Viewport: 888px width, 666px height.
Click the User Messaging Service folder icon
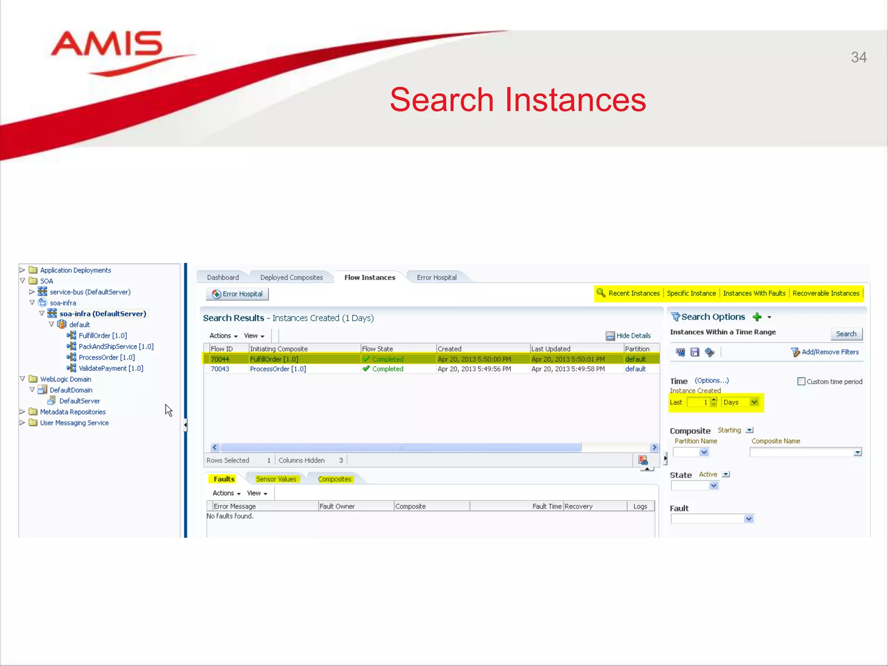(33, 422)
